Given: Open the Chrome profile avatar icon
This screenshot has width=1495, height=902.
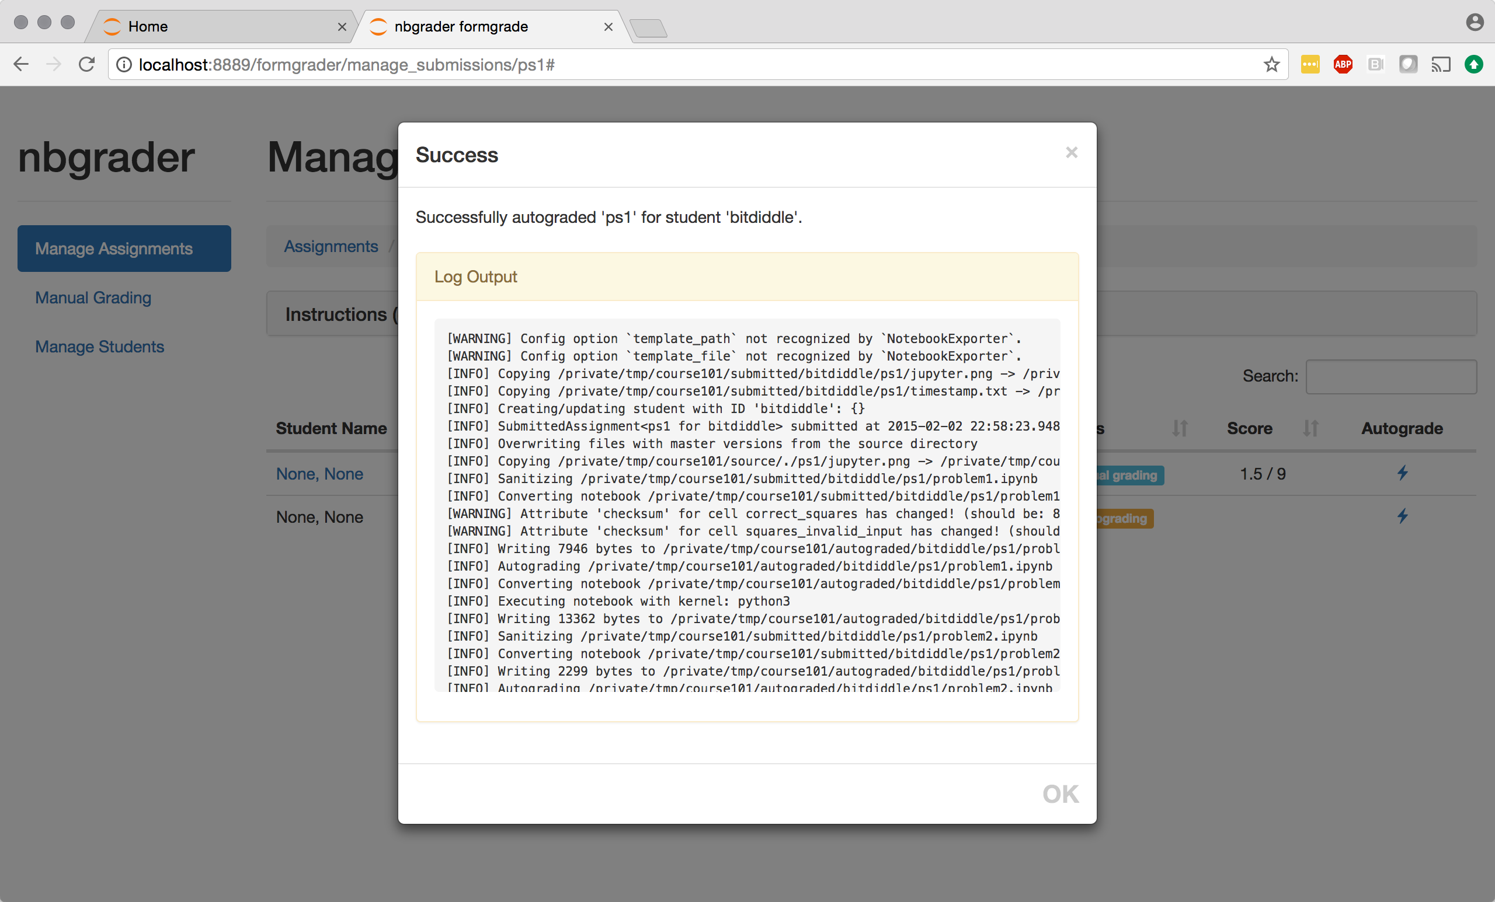Looking at the screenshot, I should pyautogui.click(x=1475, y=22).
